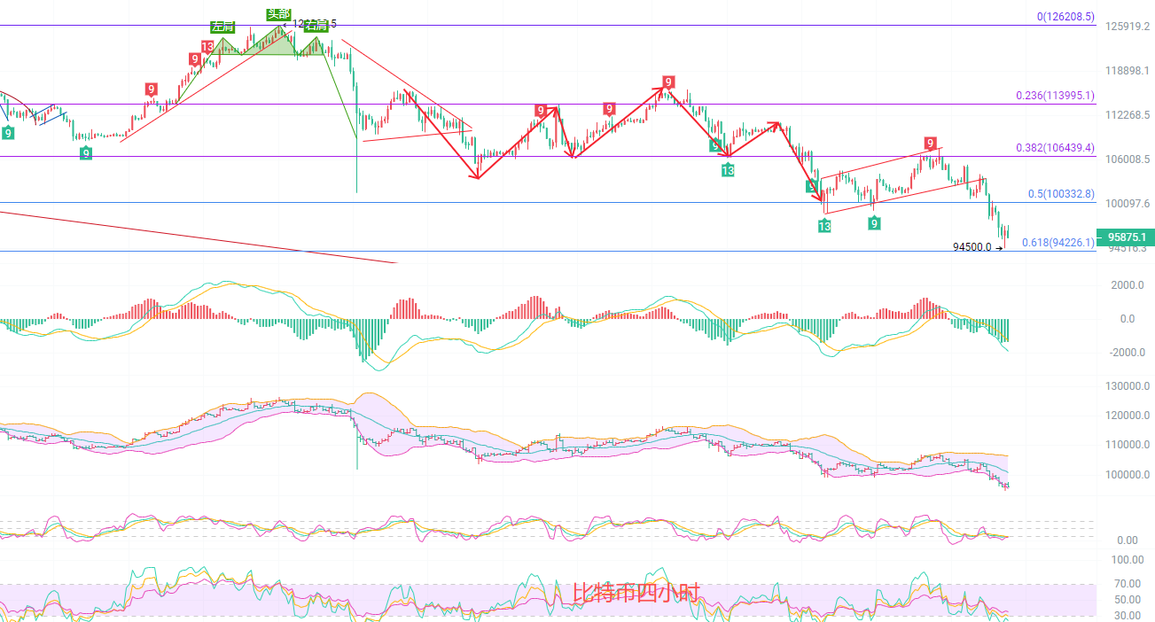
Task: Select the 0(126208.5) Fibonacci top label
Action: (1066, 16)
